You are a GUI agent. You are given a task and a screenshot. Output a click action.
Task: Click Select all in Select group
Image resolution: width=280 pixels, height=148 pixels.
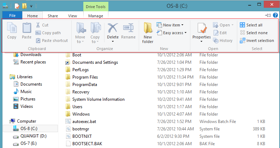(x=251, y=25)
